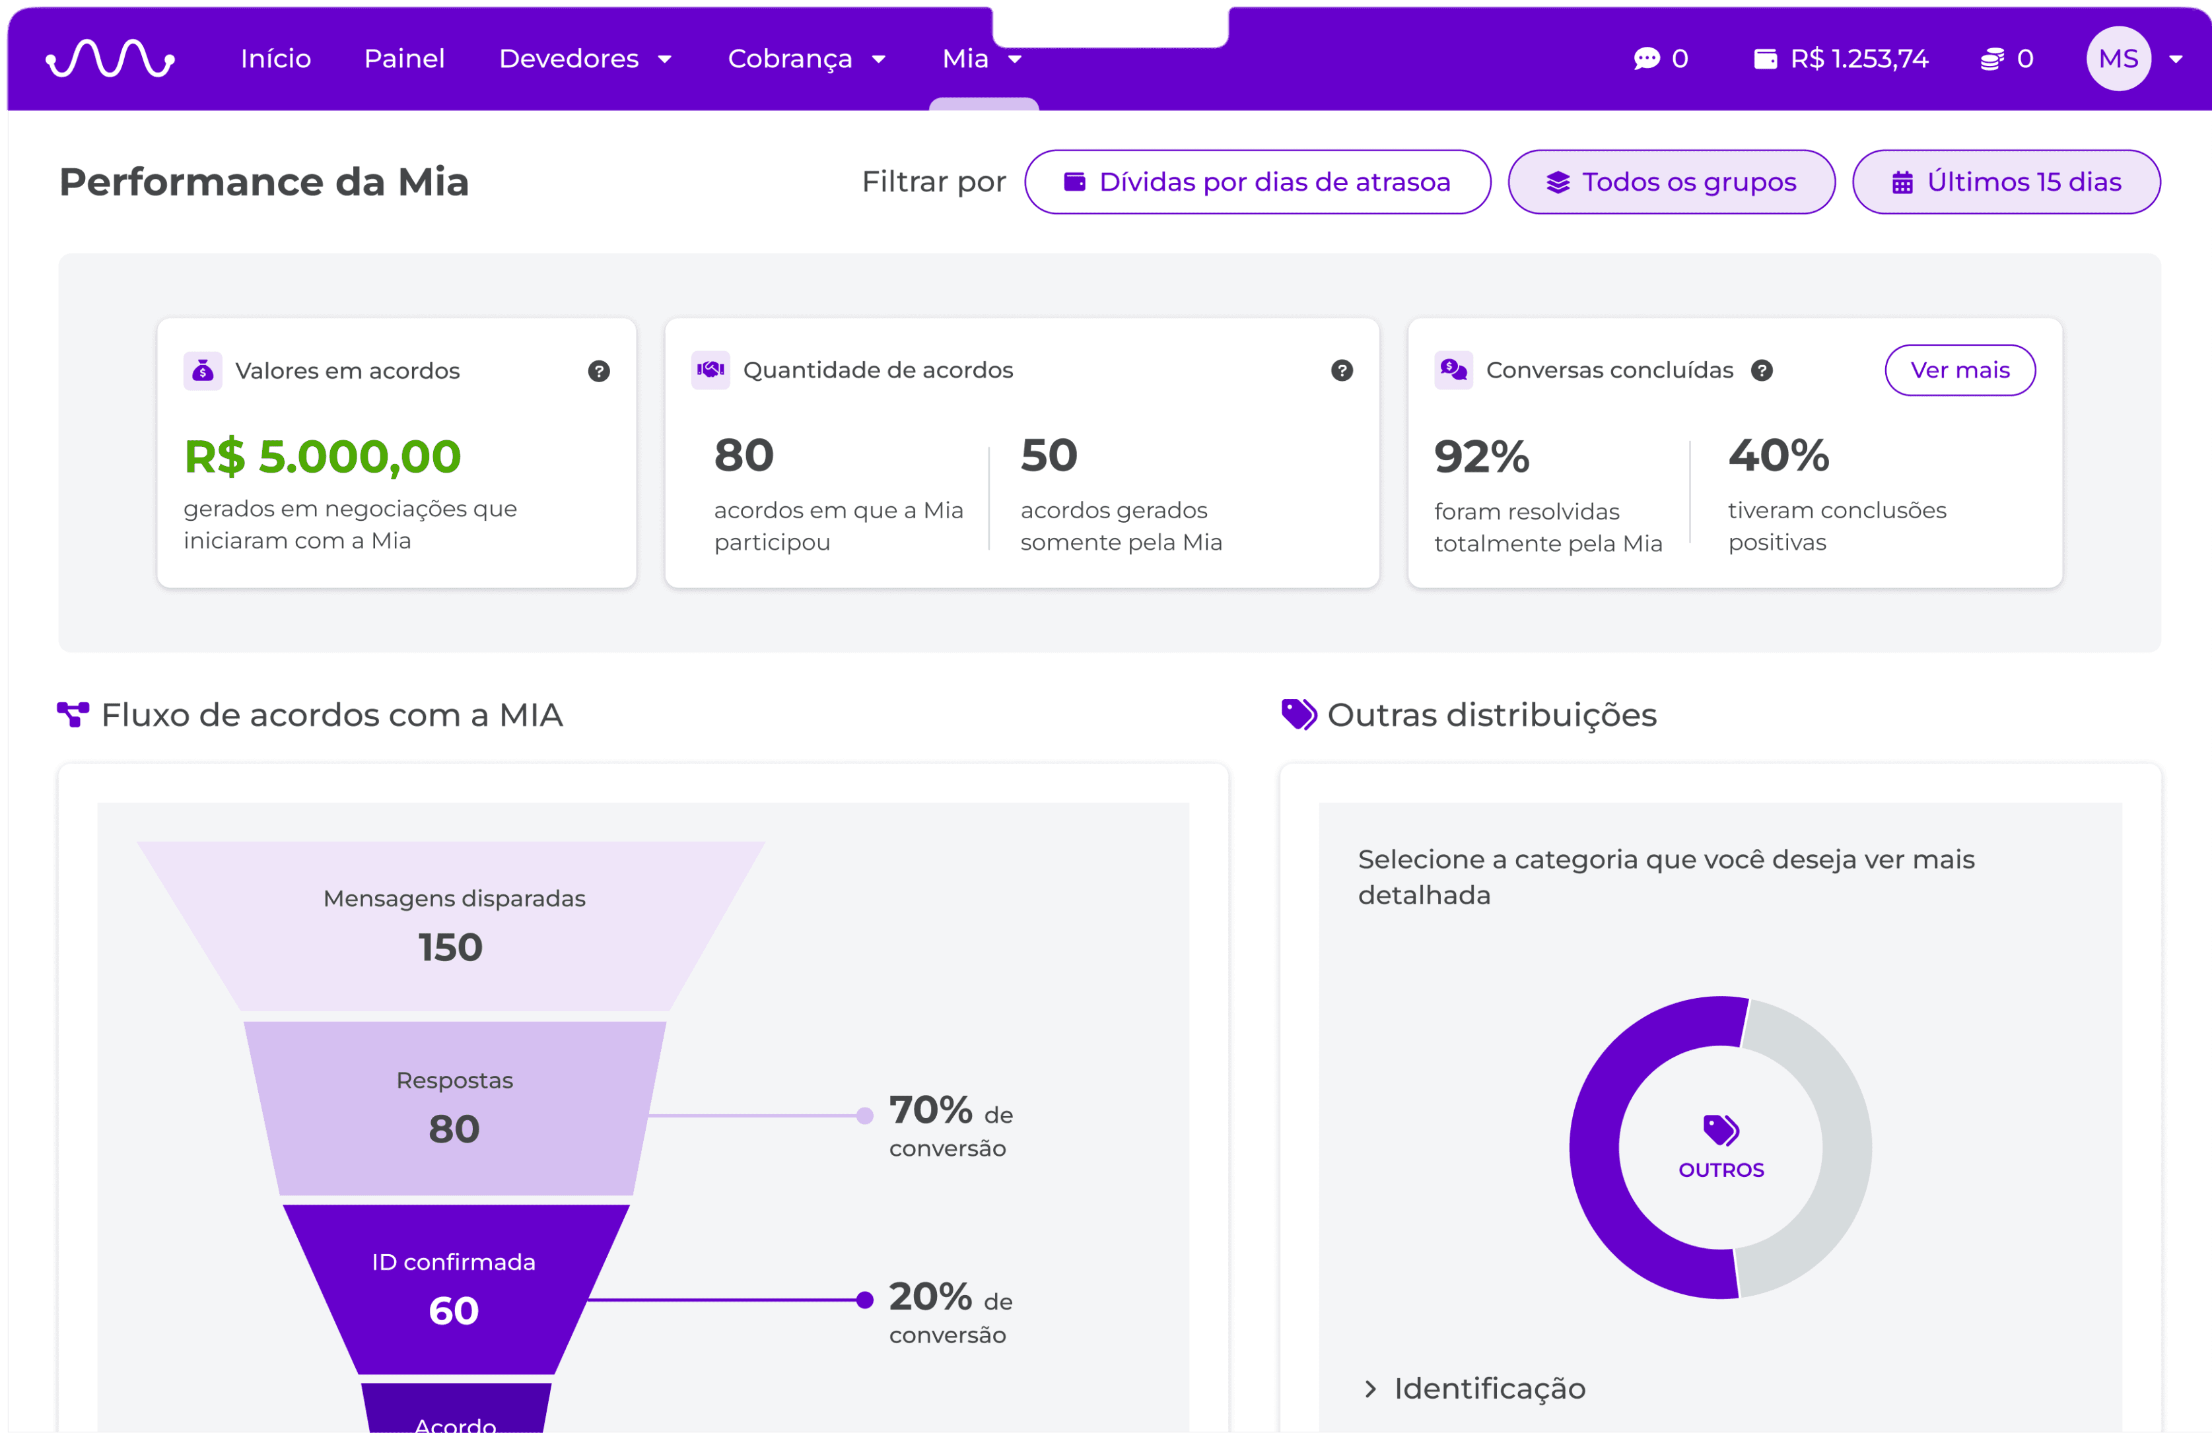Screen dimensions: 2212x1433
Task: Click the 50 acordos gerados count
Action: pos(1049,455)
